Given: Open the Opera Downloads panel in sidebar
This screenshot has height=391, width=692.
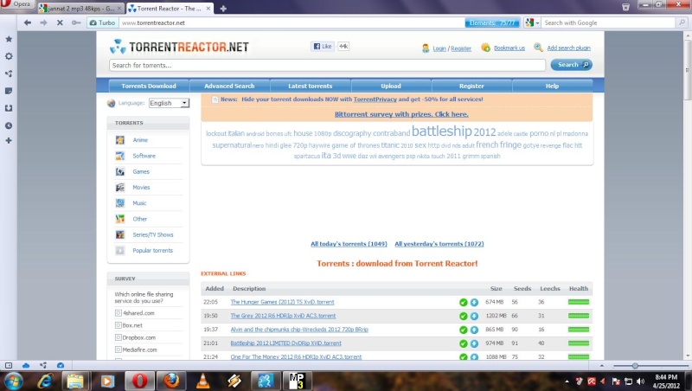Looking at the screenshot, I should pyautogui.click(x=9, y=108).
